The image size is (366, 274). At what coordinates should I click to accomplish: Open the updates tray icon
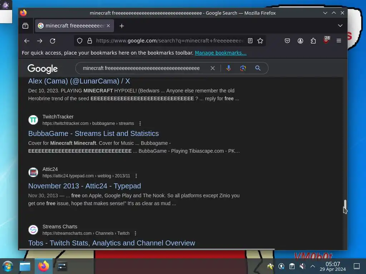point(281,266)
